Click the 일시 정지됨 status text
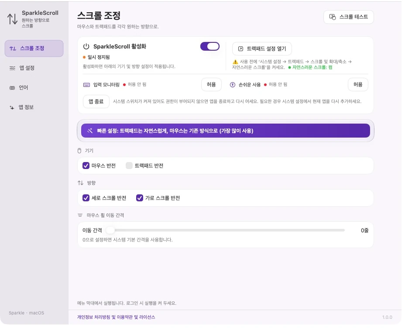The height and width of the screenshot is (328, 405). (x=98, y=57)
